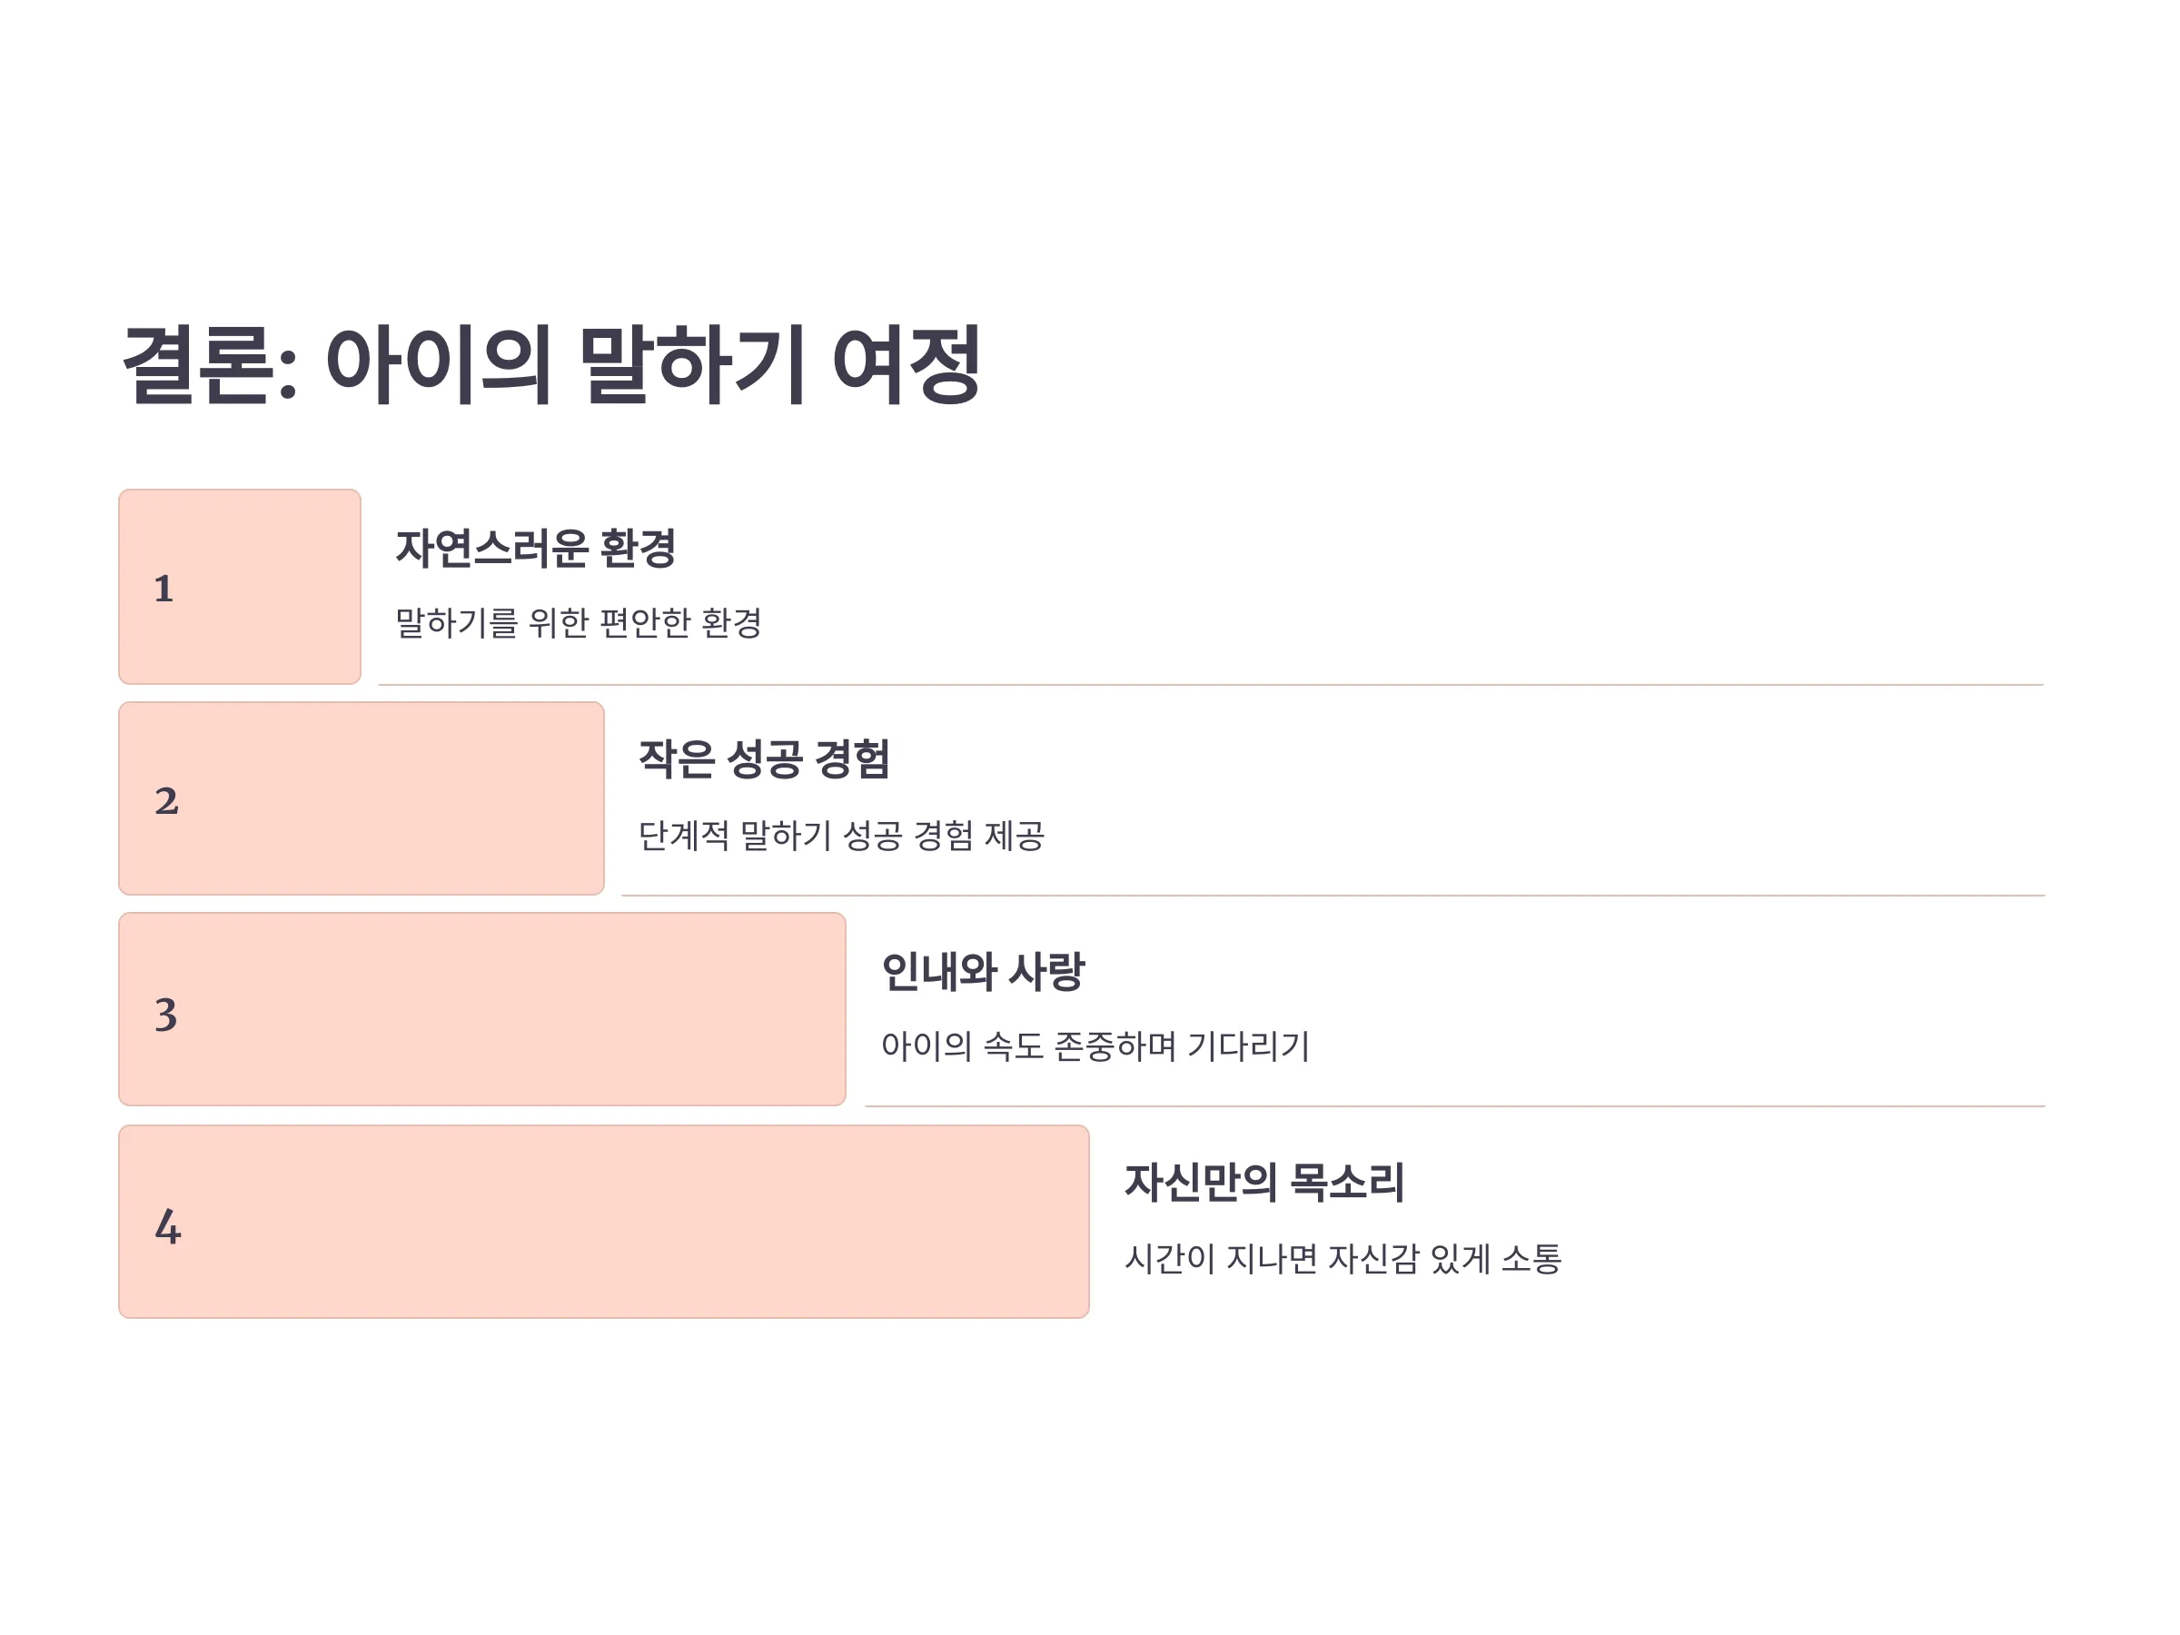Click the number 2 label
Image resolution: width=2180 pixels, height=1635 pixels.
166,800
